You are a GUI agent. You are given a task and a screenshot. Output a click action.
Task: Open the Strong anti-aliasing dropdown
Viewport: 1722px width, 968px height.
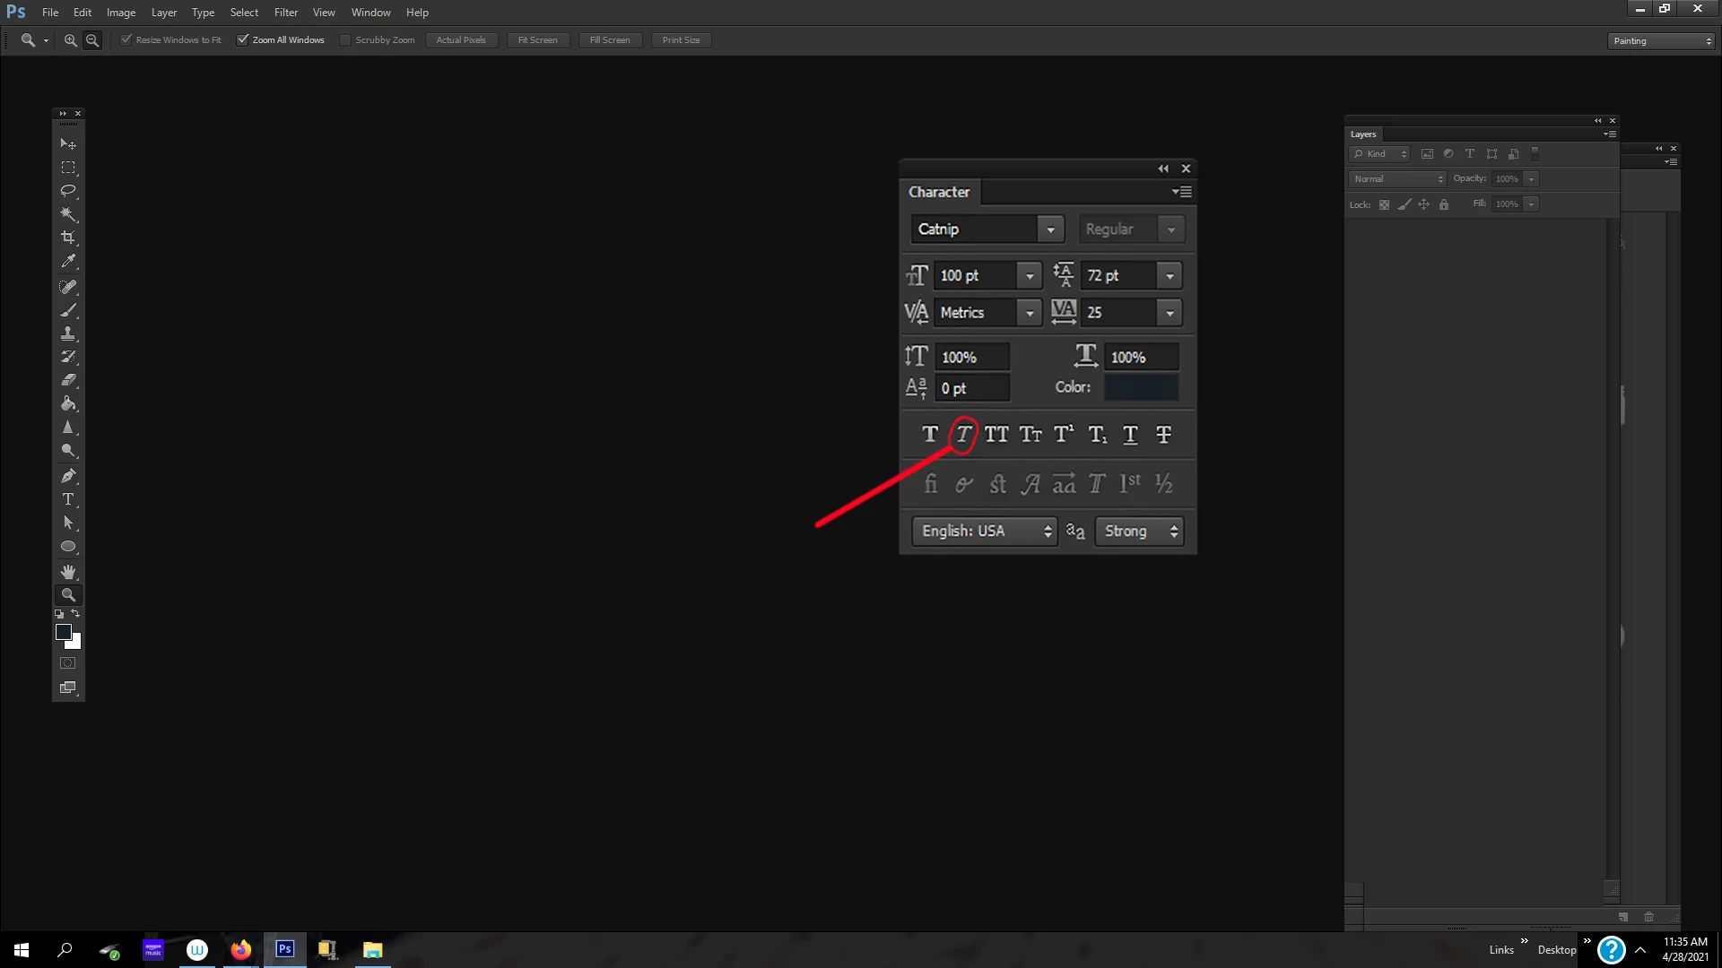(1139, 532)
